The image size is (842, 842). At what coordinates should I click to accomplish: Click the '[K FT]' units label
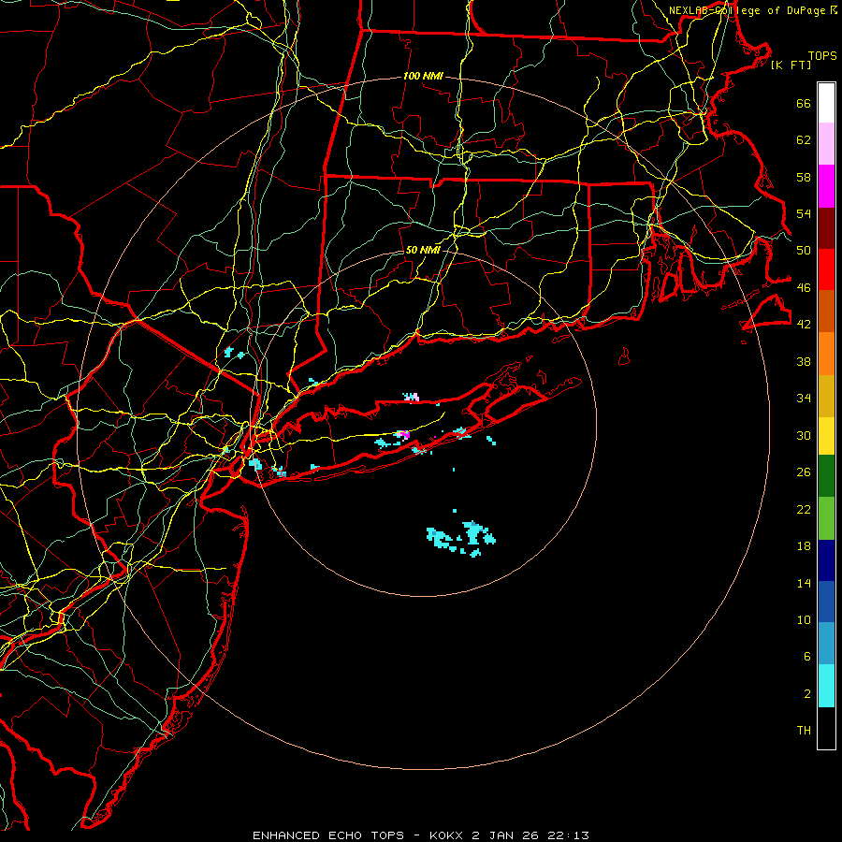pos(791,65)
